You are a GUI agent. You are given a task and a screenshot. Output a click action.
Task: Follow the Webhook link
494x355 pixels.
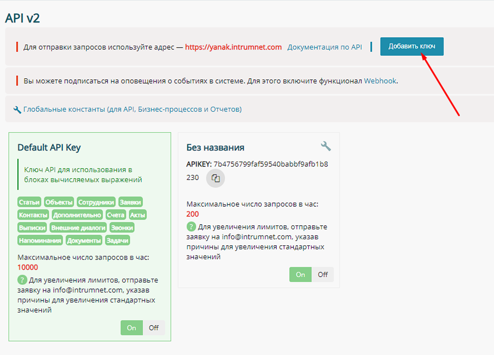coord(380,81)
